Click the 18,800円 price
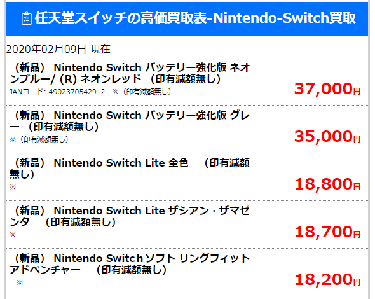This screenshot has height=299, width=375. click(x=327, y=184)
